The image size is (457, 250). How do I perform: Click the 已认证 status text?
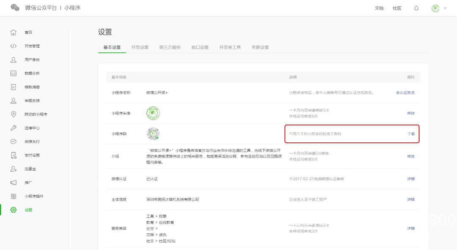click(x=152, y=179)
